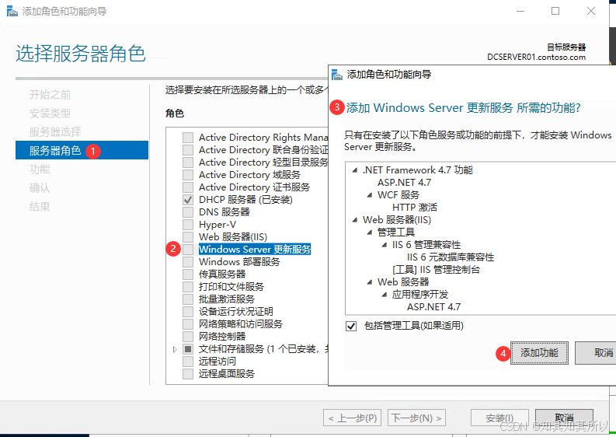The image size is (616, 437).
Task: Collapse the 管理工具 node
Action: tap(369, 232)
